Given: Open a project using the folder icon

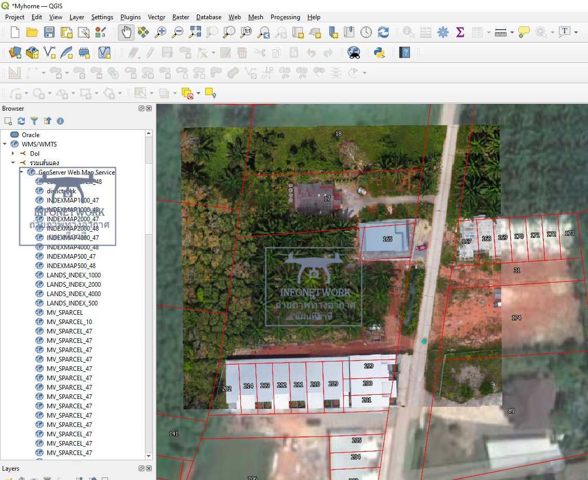Looking at the screenshot, I should point(32,32).
